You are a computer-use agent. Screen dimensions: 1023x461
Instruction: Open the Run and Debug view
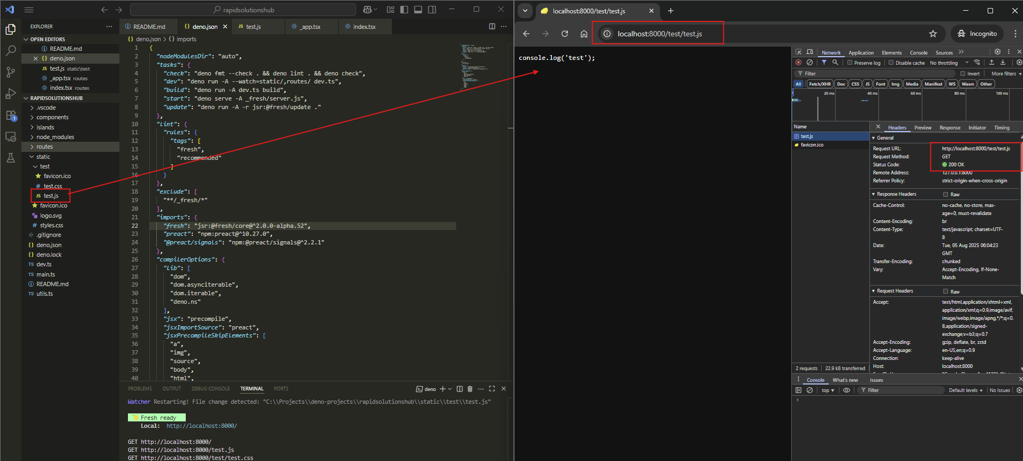point(10,94)
